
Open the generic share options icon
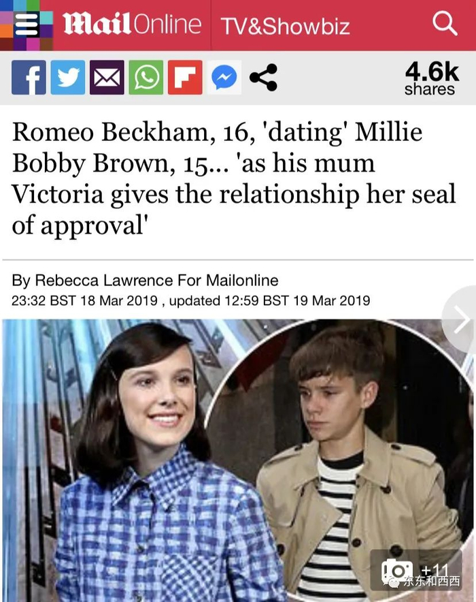coord(263,77)
